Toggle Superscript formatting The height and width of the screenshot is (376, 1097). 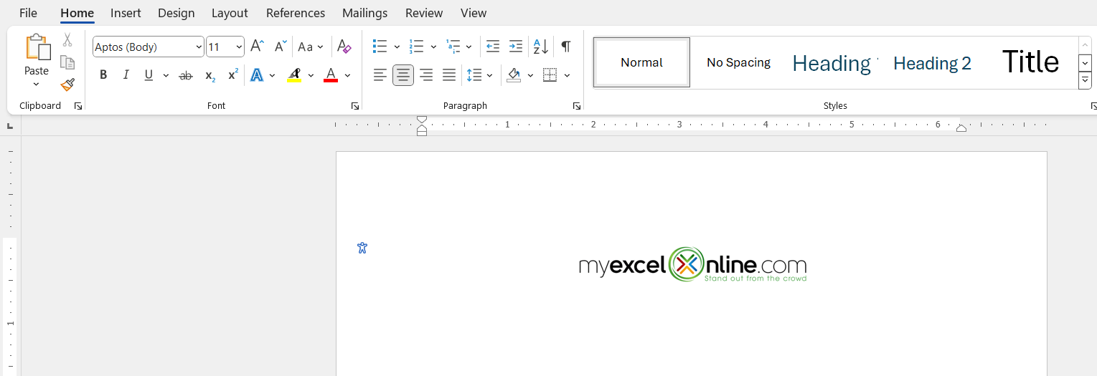(233, 75)
